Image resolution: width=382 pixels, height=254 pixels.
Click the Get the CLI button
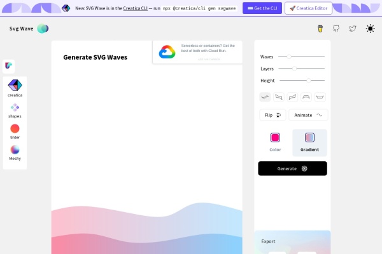click(x=262, y=8)
